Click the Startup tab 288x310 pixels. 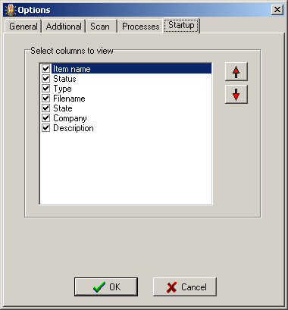181,25
